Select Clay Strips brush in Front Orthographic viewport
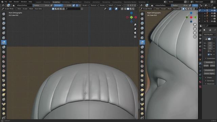Viewport: 217px width, 122px height. click(x=4, y=28)
